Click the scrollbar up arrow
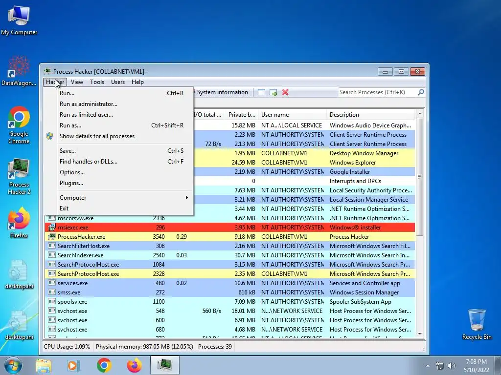The height and width of the screenshot is (375, 501). (x=419, y=113)
